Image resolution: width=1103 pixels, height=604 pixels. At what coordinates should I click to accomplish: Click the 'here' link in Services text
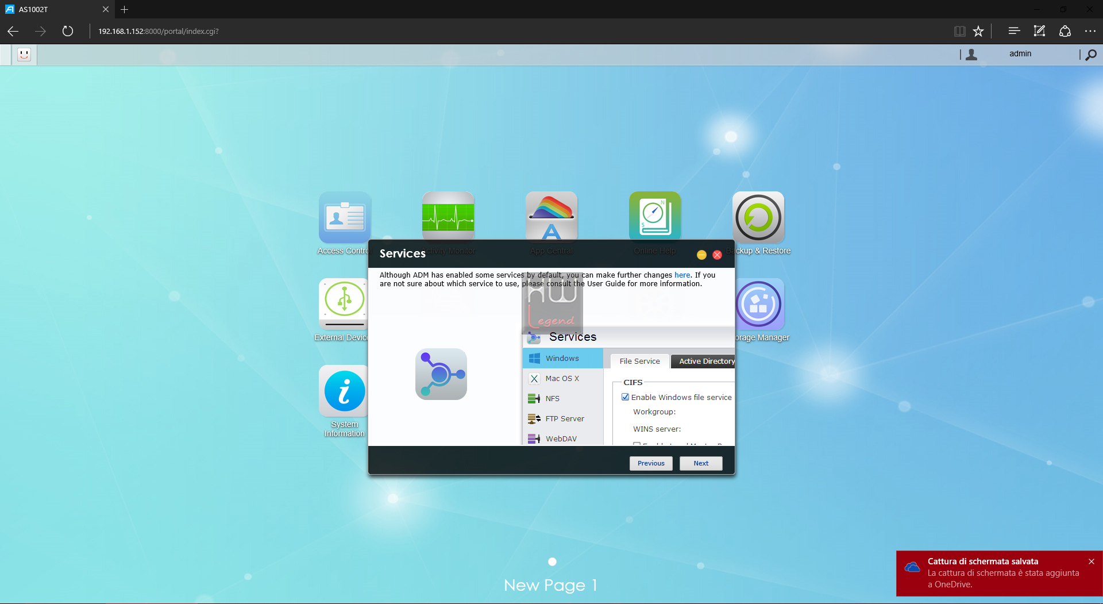pyautogui.click(x=682, y=275)
